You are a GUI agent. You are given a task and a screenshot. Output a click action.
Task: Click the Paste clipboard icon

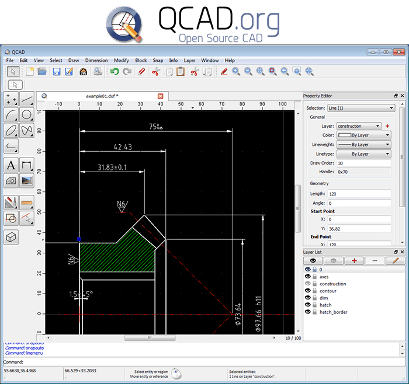pos(181,72)
